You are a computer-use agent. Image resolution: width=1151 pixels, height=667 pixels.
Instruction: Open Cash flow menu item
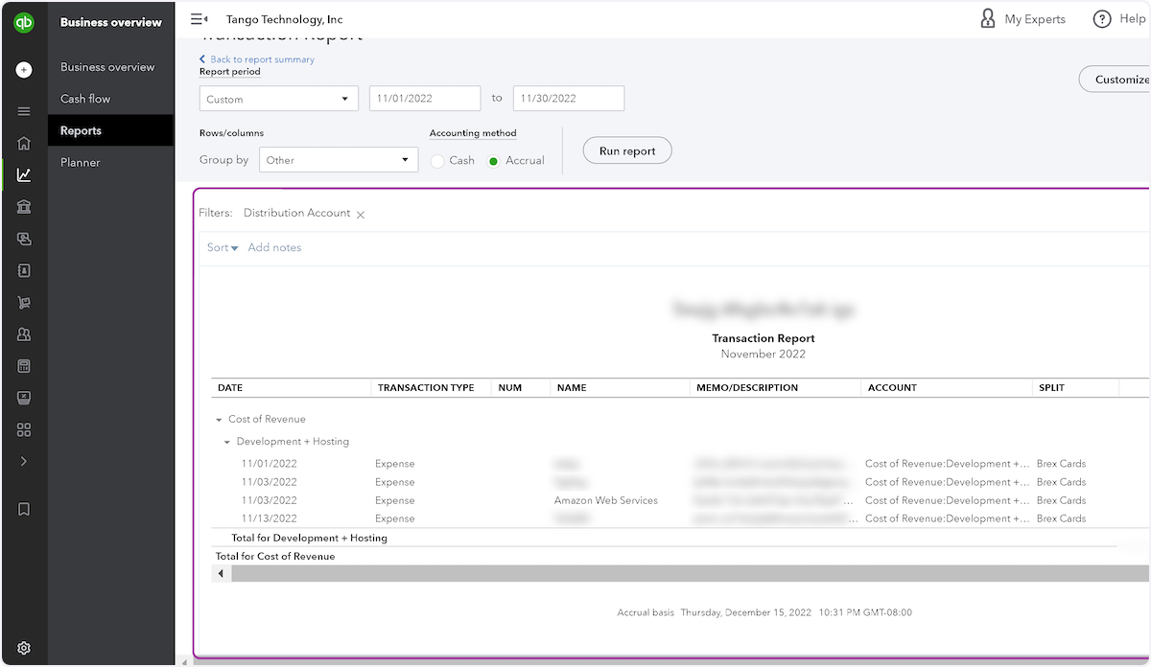point(85,99)
